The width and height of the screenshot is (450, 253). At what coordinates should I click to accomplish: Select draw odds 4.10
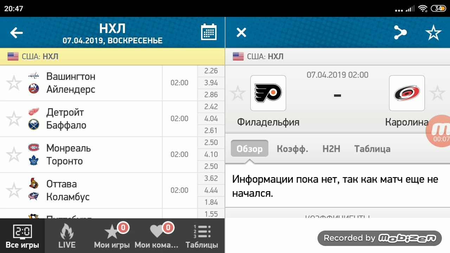211,155
